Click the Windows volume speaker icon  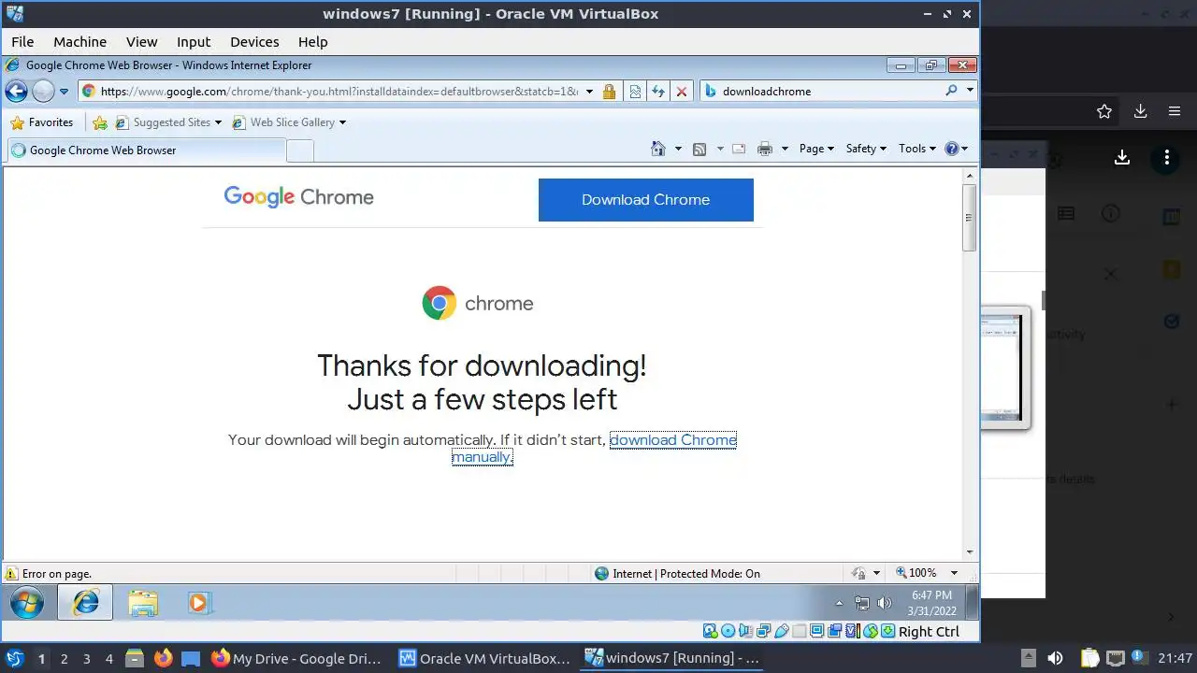884,604
